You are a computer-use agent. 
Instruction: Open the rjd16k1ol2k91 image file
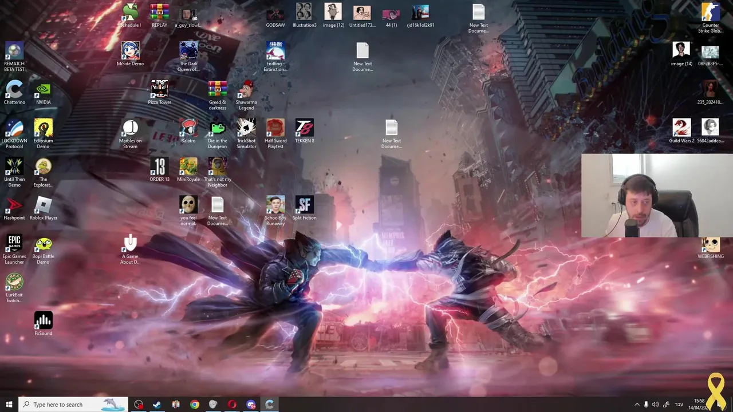coord(420,15)
